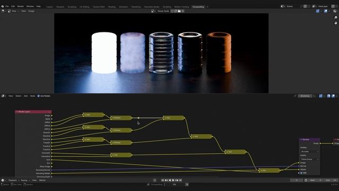This screenshot has width=339, height=191.
Task: Toggle snapping icon in the node editor header
Action: 328,95
